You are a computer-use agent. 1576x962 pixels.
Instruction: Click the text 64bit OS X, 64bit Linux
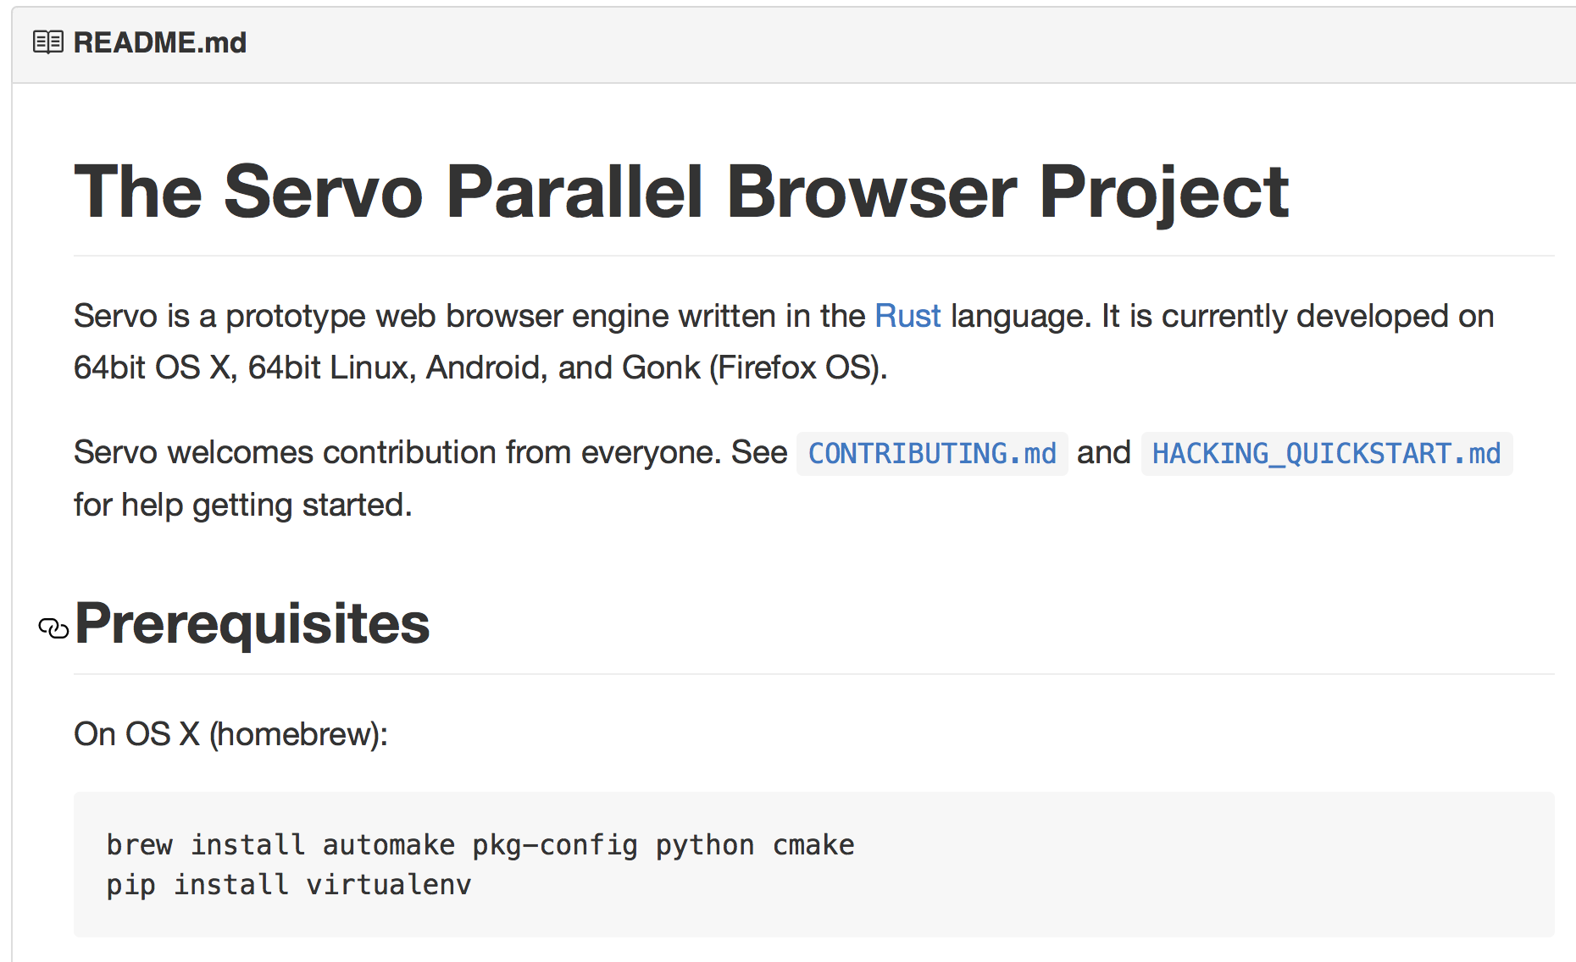pyautogui.click(x=245, y=368)
